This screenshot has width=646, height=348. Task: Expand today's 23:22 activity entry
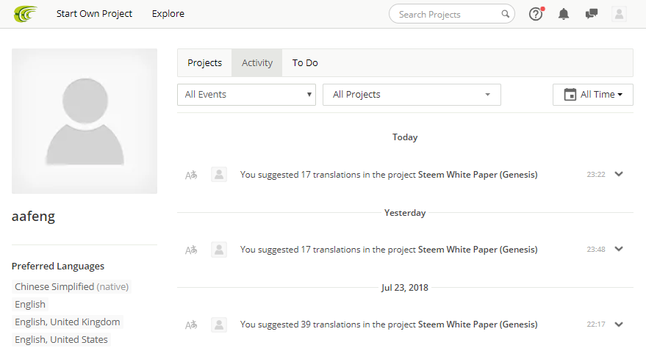point(619,174)
